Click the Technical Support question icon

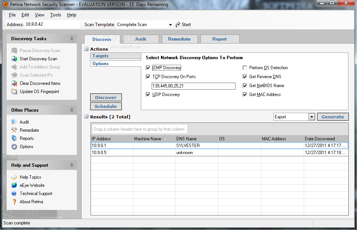coord(14,194)
